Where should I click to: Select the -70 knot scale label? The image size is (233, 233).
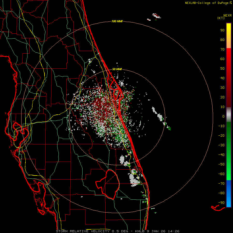[221, 184]
